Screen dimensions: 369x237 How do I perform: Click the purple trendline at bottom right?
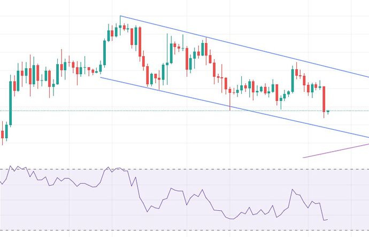pyautogui.click(x=337, y=151)
